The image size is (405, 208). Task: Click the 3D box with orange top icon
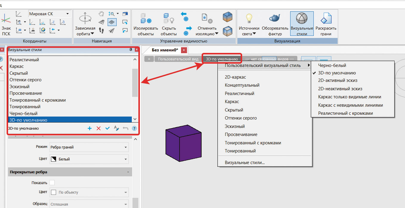[x=228, y=17]
